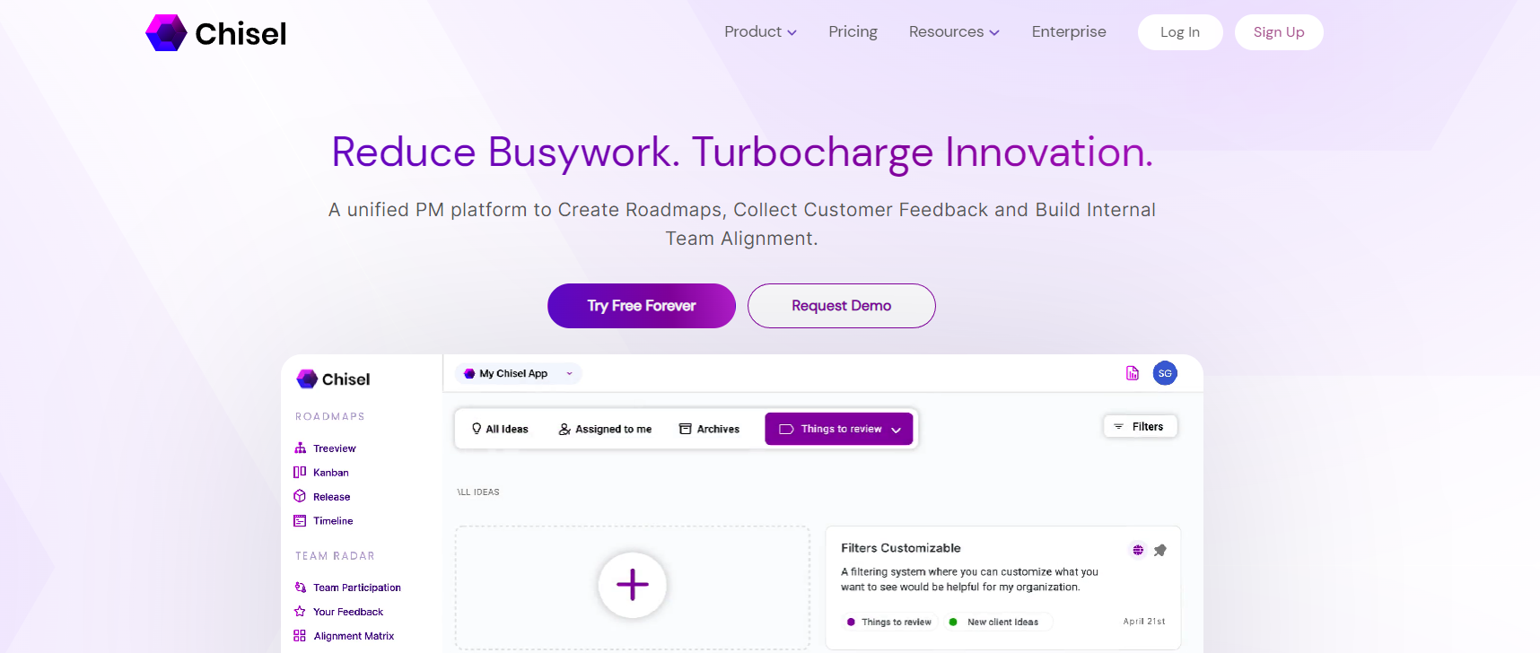Open Kanban roadmap view

pos(330,473)
